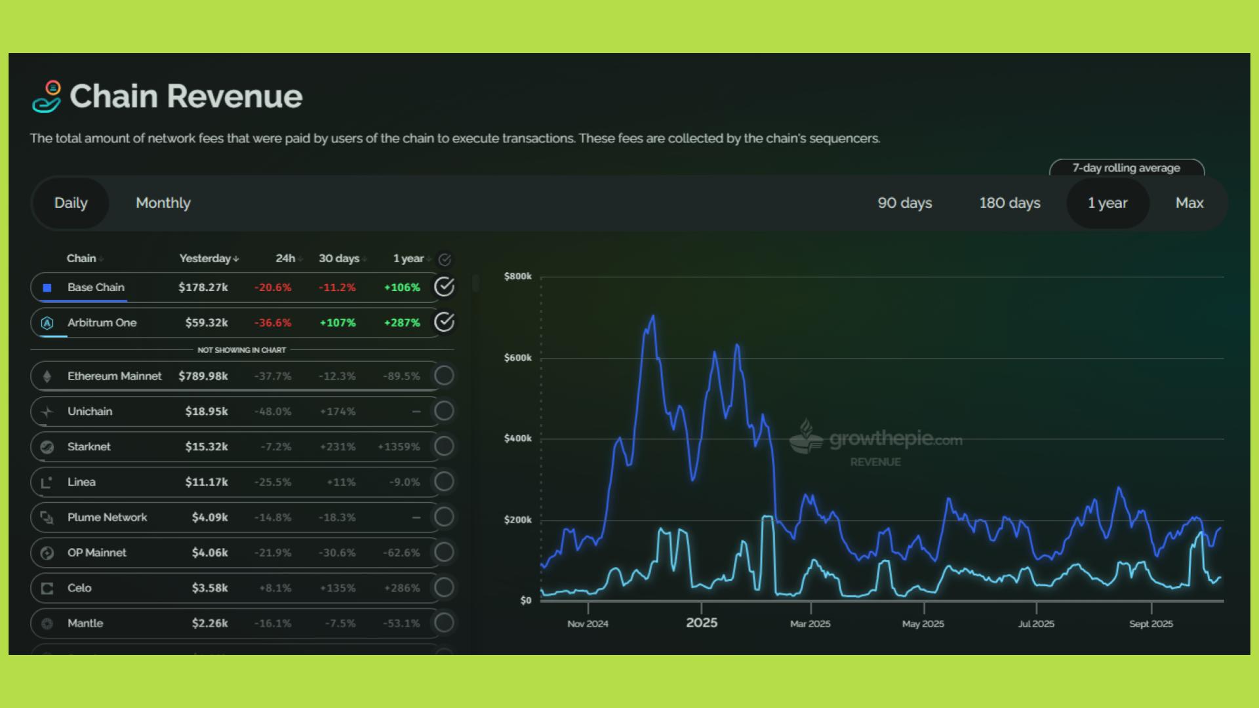Click the Unichain star icon
This screenshot has height=708, width=1259.
pyautogui.click(x=47, y=412)
